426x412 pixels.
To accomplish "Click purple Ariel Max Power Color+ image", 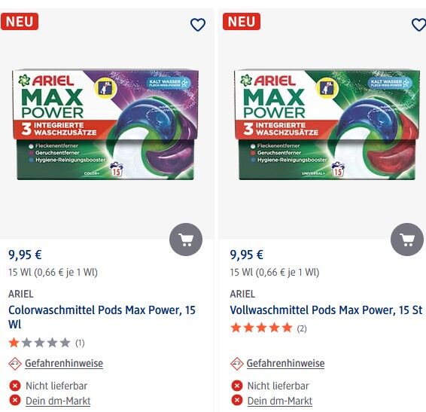I will pos(105,125).
